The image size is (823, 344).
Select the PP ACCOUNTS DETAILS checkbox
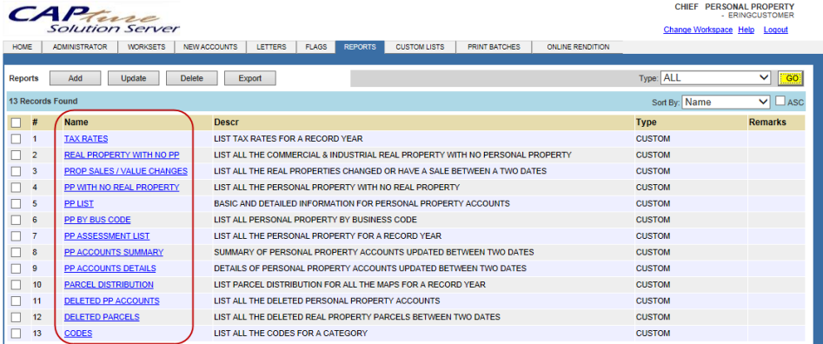(x=17, y=268)
